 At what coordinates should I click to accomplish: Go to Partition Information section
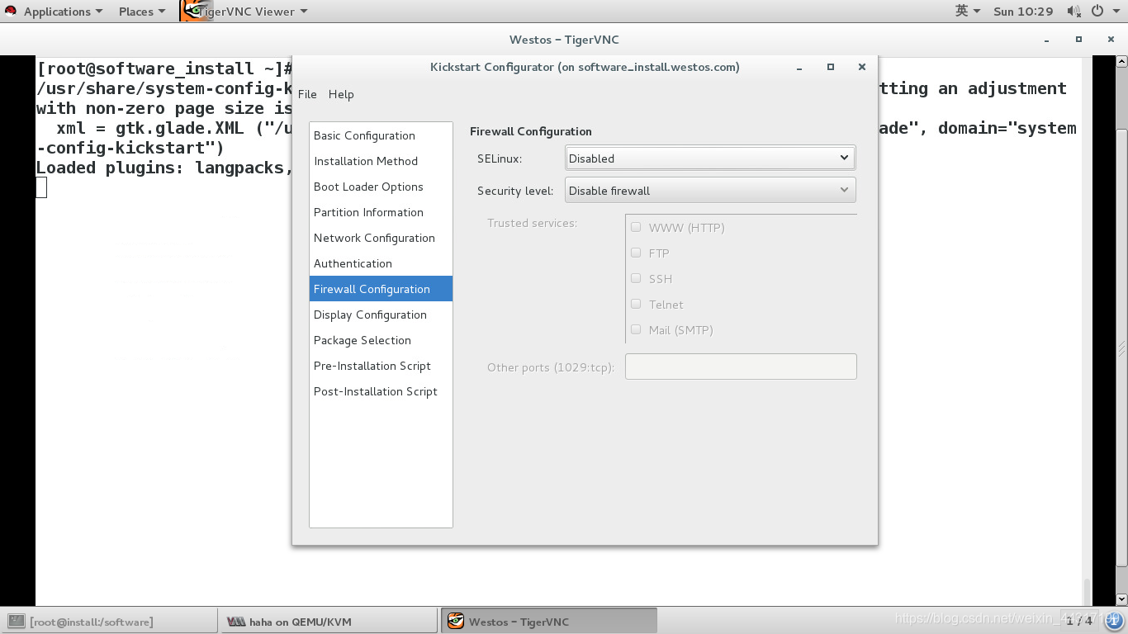point(381,212)
